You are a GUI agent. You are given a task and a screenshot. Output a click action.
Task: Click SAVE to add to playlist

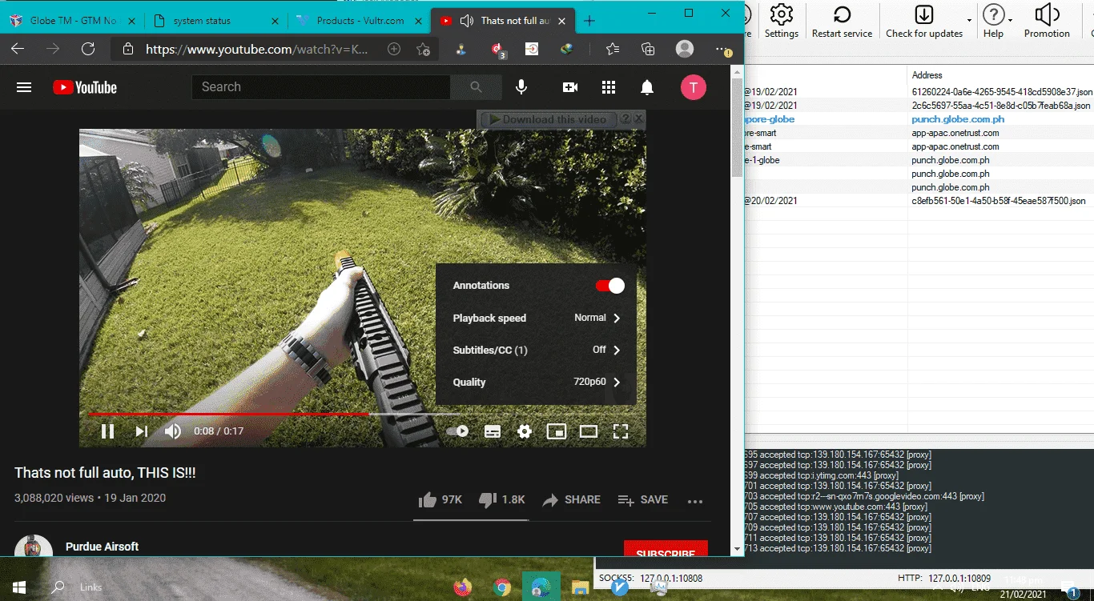[642, 499]
